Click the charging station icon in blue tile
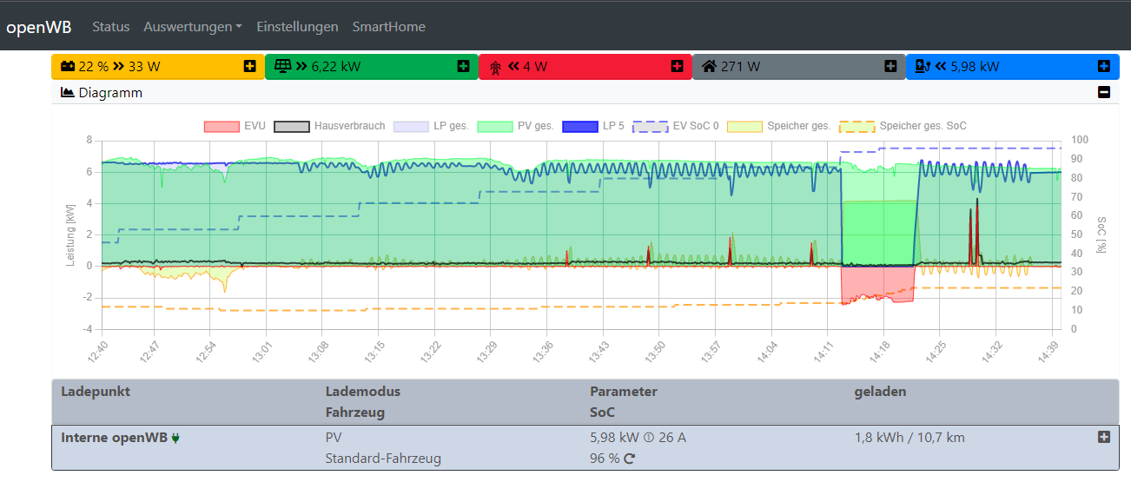This screenshot has height=482, width=1131. (923, 66)
